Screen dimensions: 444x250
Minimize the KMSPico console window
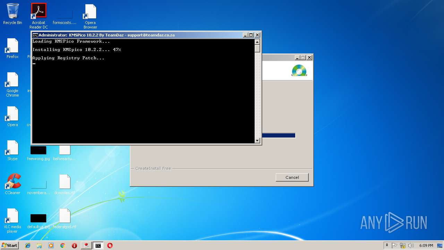tap(245, 35)
